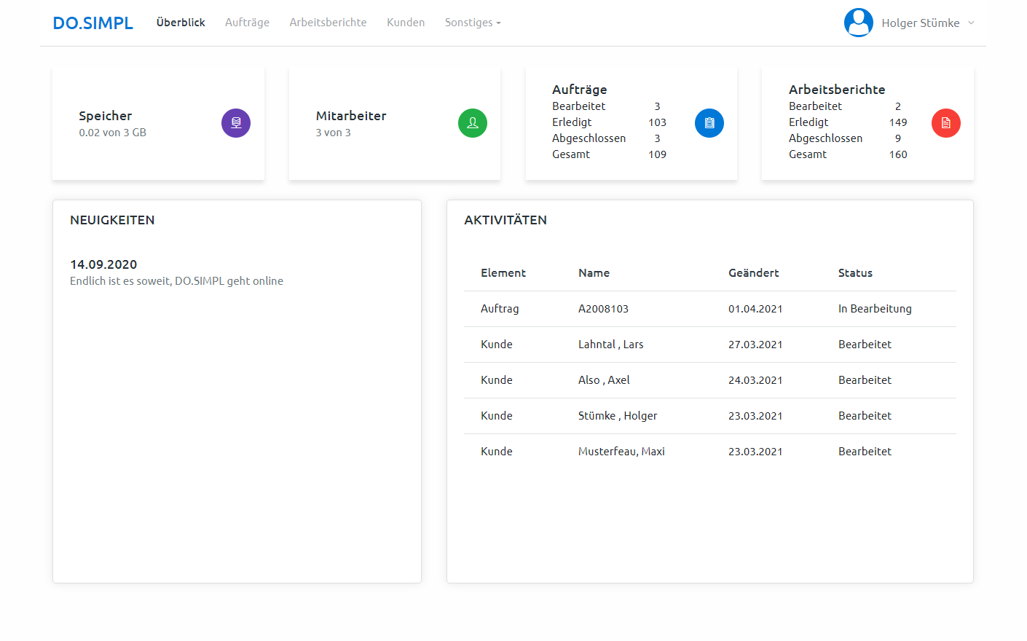Click the blue Aufträge clipboard icon

point(709,123)
